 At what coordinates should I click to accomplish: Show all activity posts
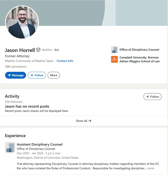pos(83,121)
